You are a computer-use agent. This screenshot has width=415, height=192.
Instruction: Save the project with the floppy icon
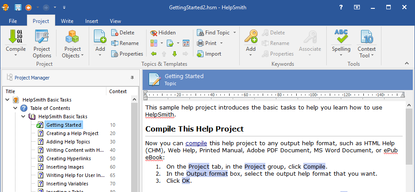[x=18, y=8]
